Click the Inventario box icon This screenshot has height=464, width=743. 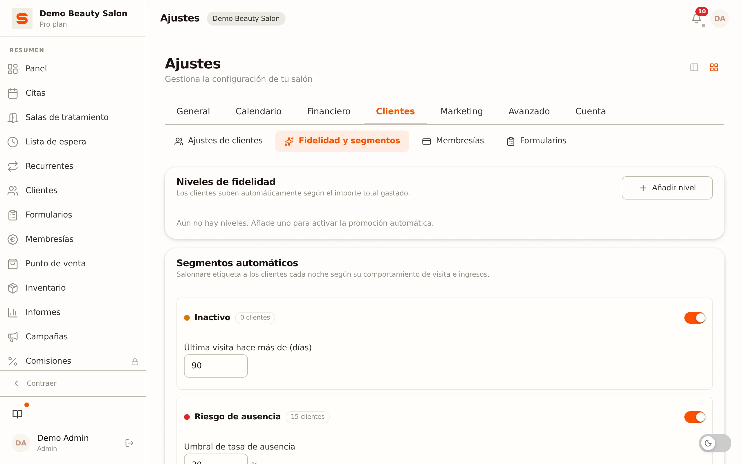click(x=12, y=288)
